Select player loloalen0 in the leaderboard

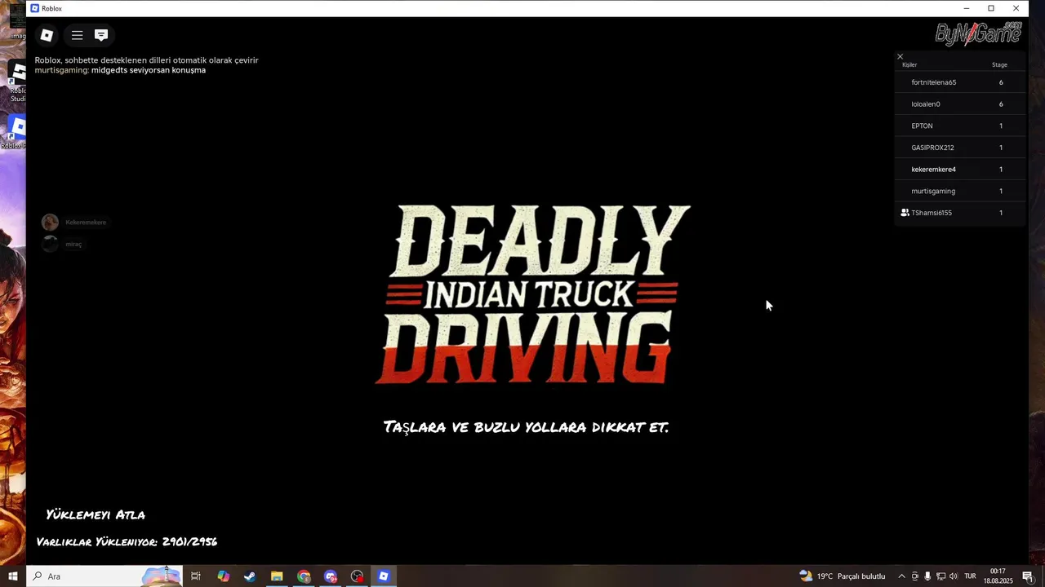960,104
